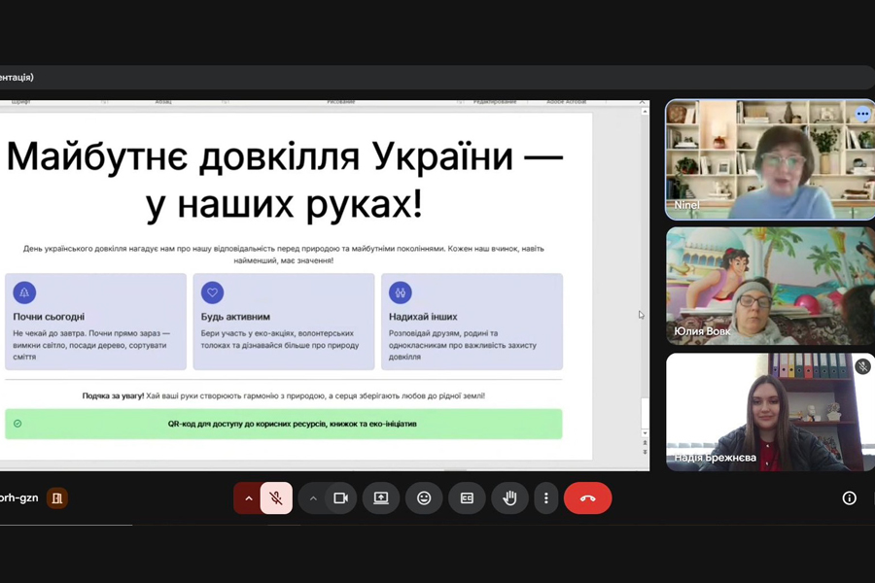Turn on closed captions
This screenshot has height=583, width=875.
(467, 498)
